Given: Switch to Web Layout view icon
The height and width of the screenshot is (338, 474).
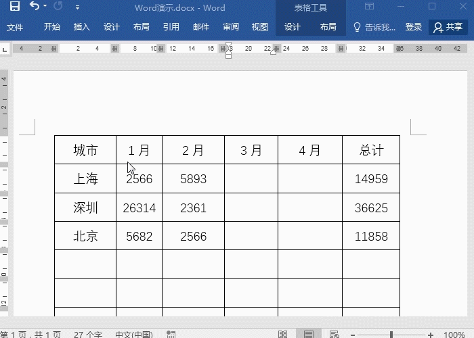Looking at the screenshot, I should click(335, 335).
